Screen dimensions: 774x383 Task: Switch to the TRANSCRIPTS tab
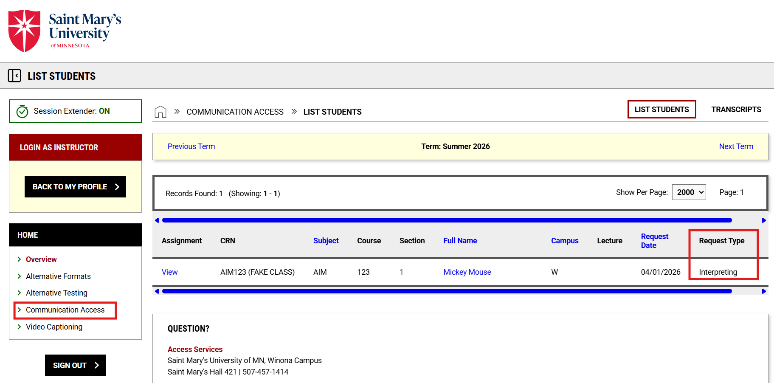coord(736,110)
